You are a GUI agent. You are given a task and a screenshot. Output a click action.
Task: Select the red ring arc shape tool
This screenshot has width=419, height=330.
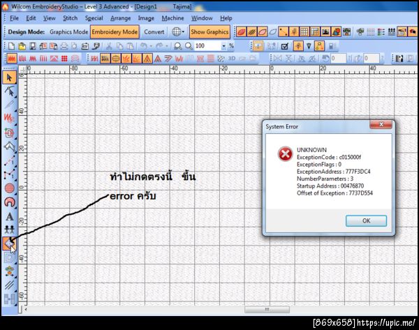coord(10,202)
